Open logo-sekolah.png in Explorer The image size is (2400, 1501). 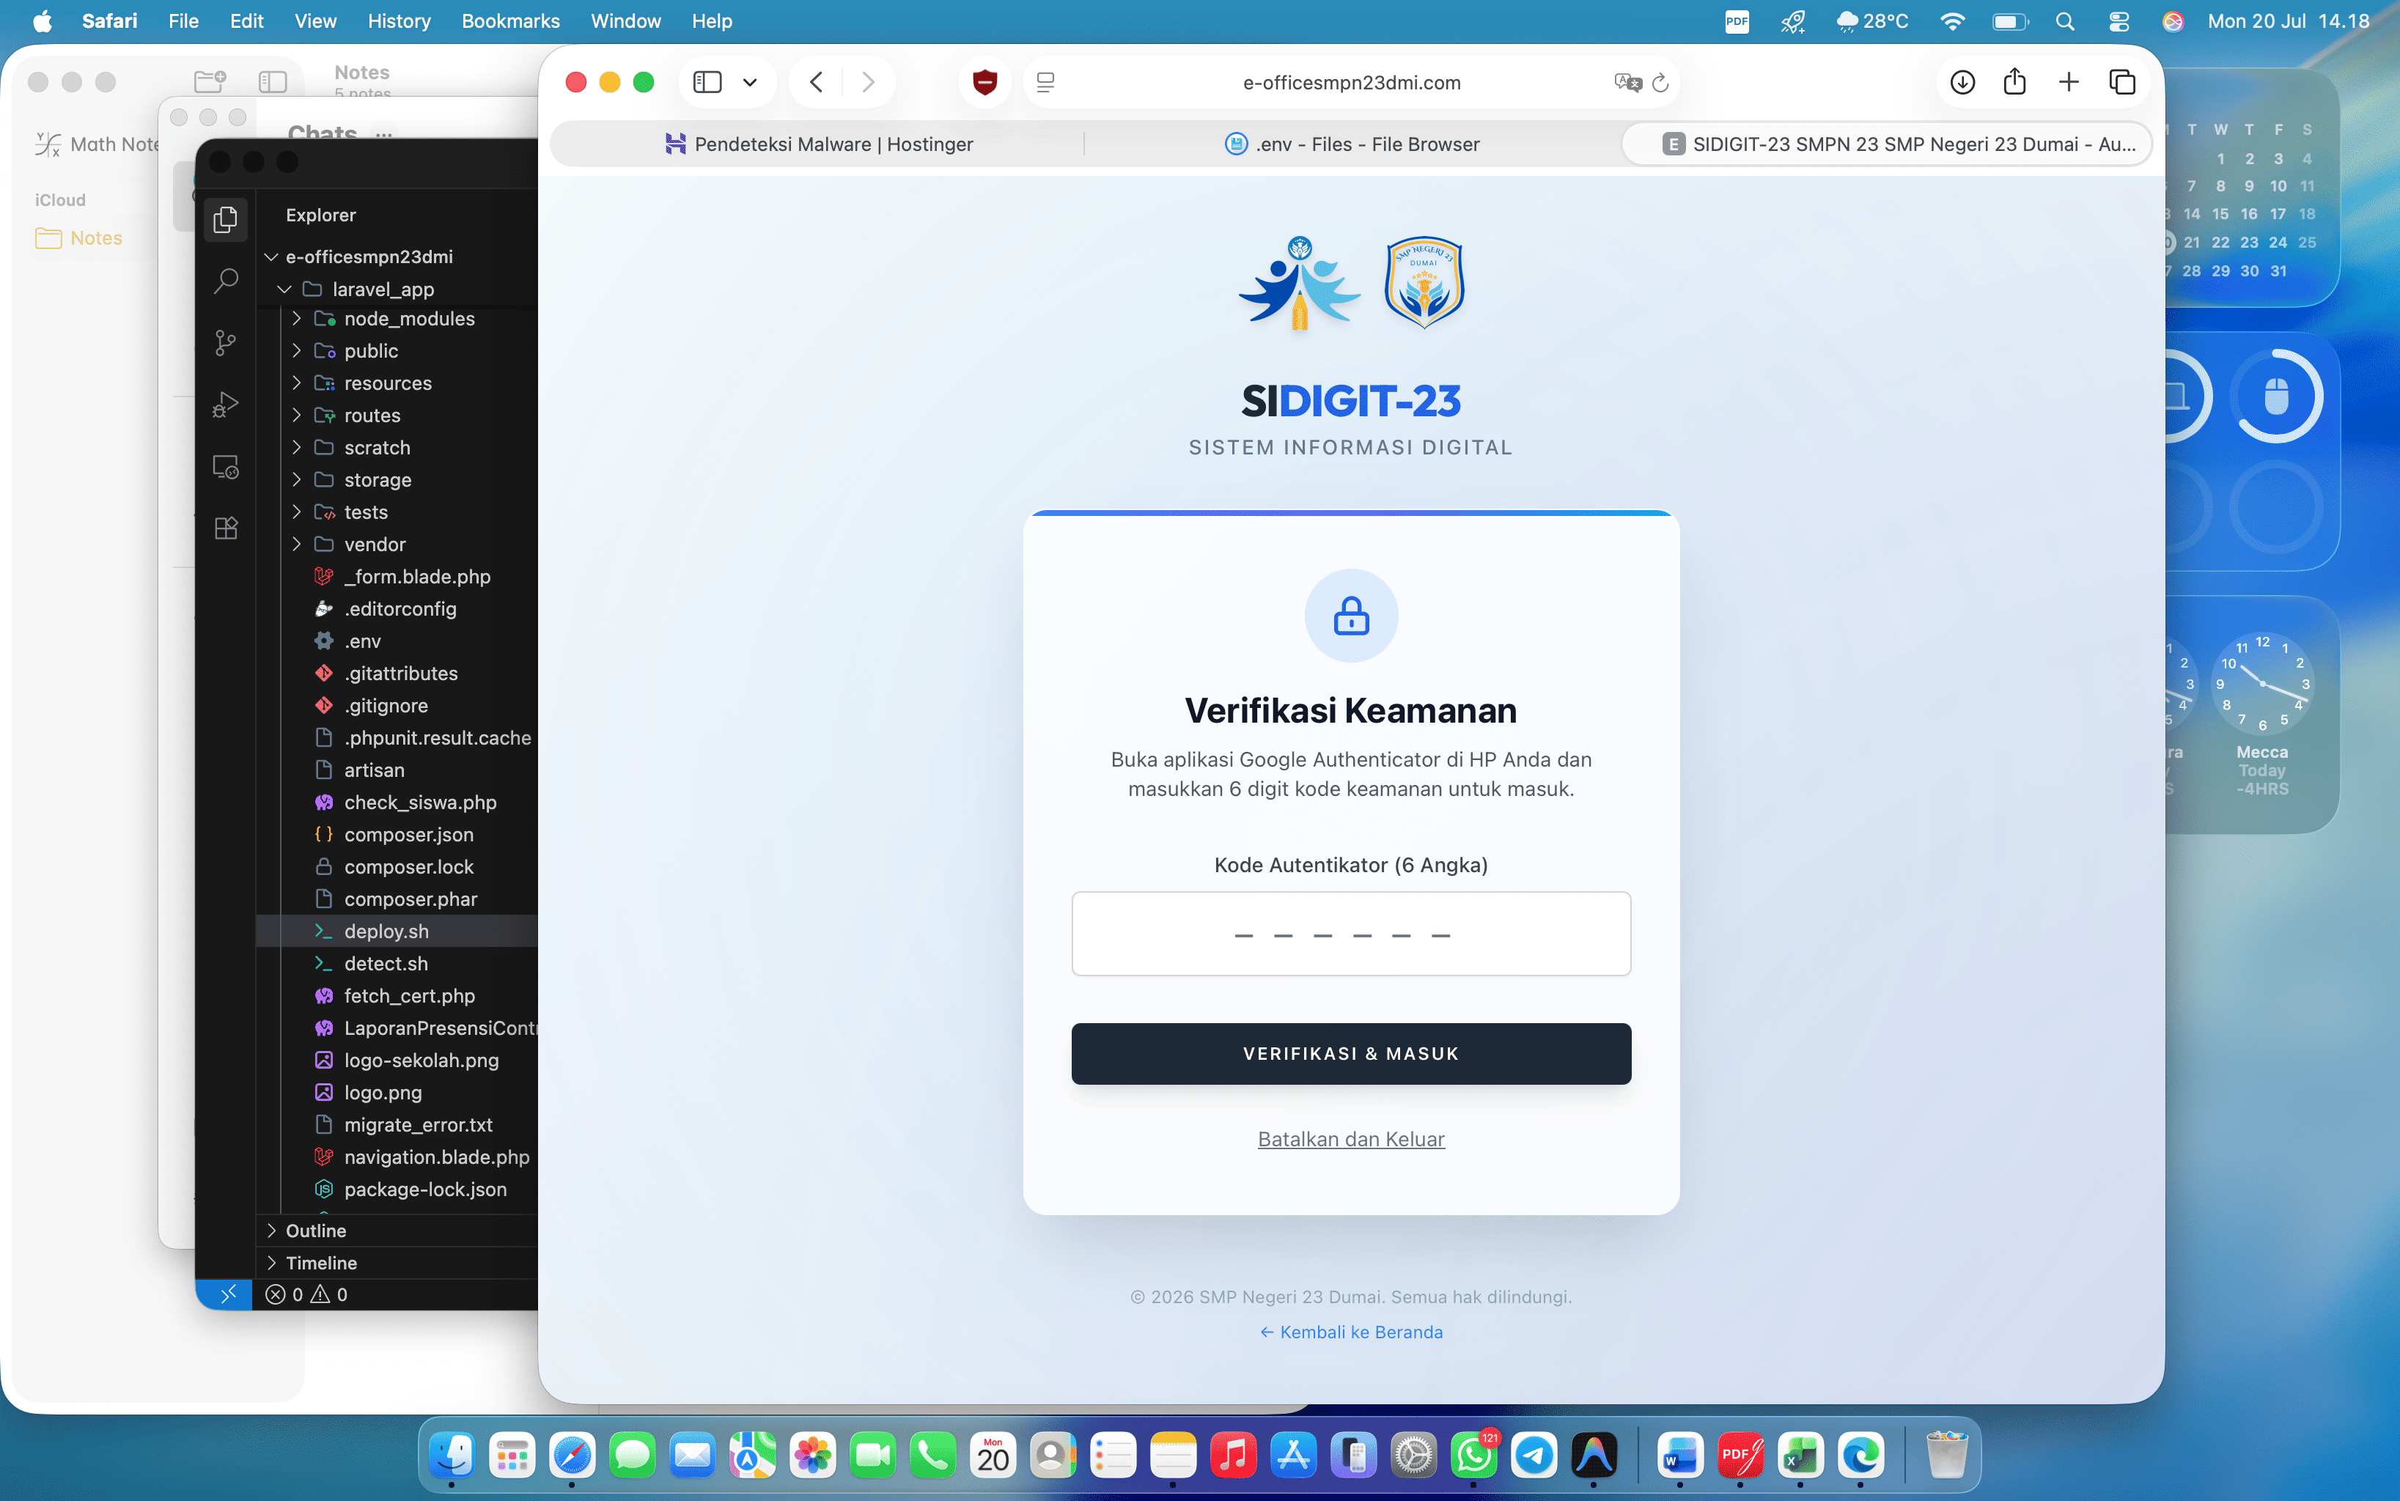pyautogui.click(x=397, y=1061)
